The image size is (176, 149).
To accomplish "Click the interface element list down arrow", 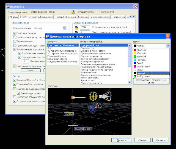I will pyautogui.click(x=130, y=82).
